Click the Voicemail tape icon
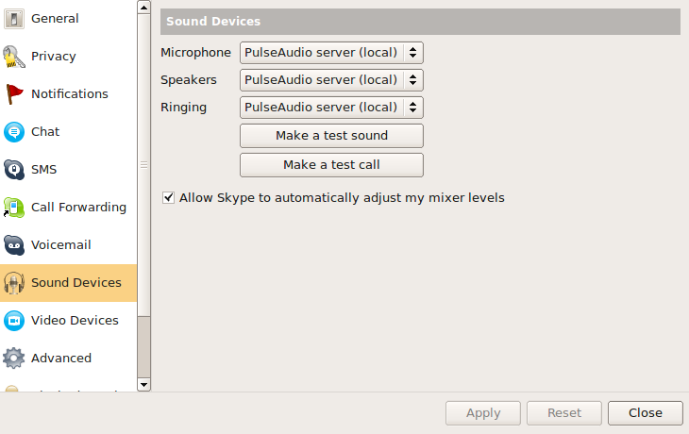This screenshot has width=689, height=434. point(14,245)
